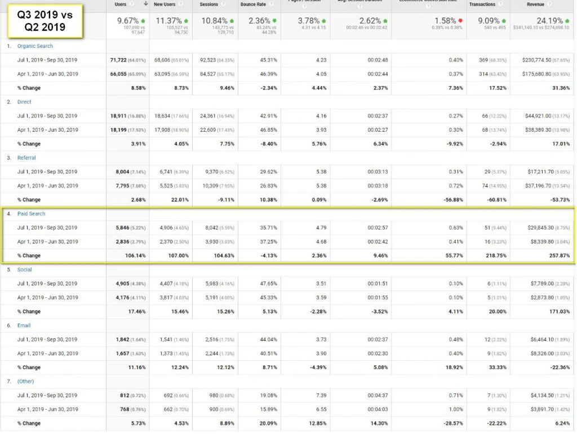
Task: Click Referral users value 8,004
Action: click(122, 172)
